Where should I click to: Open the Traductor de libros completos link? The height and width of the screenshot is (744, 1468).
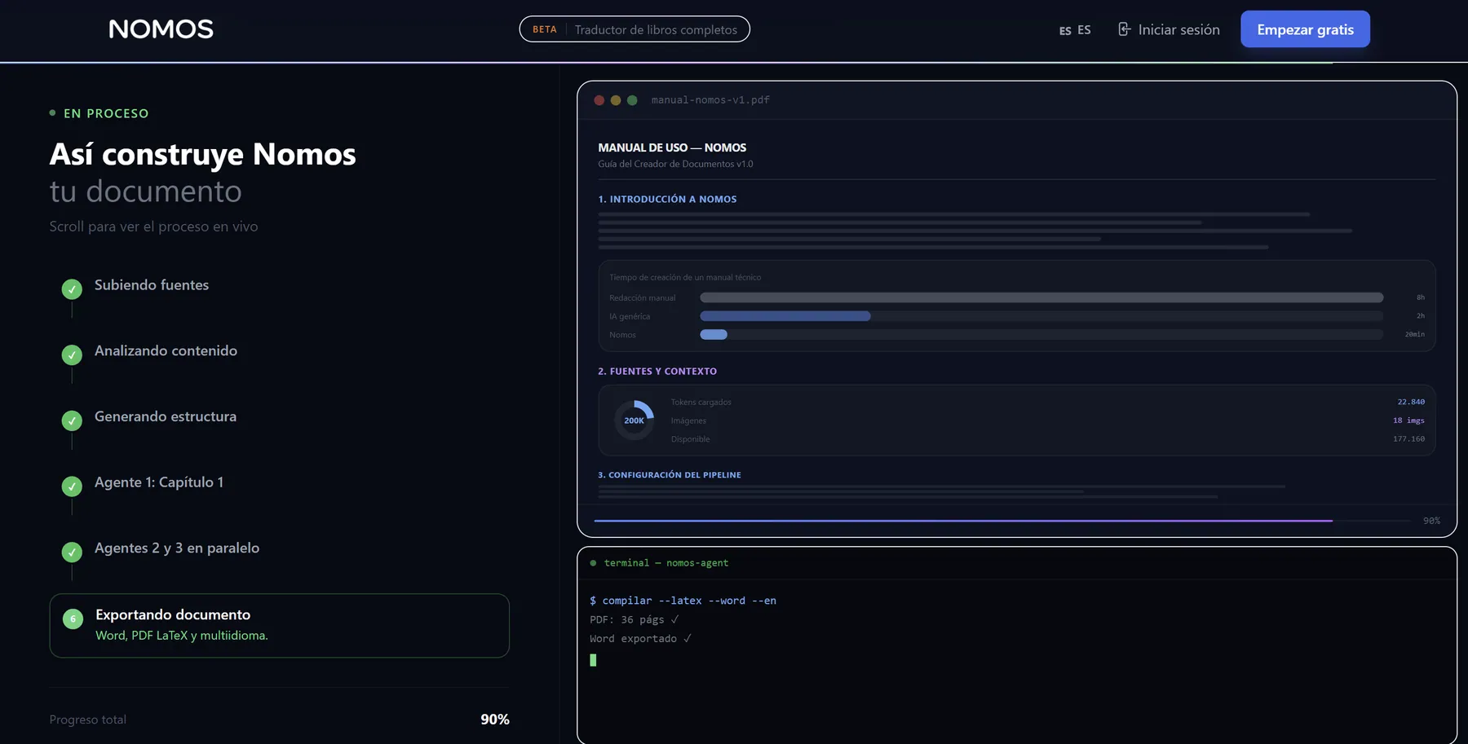[656, 29]
